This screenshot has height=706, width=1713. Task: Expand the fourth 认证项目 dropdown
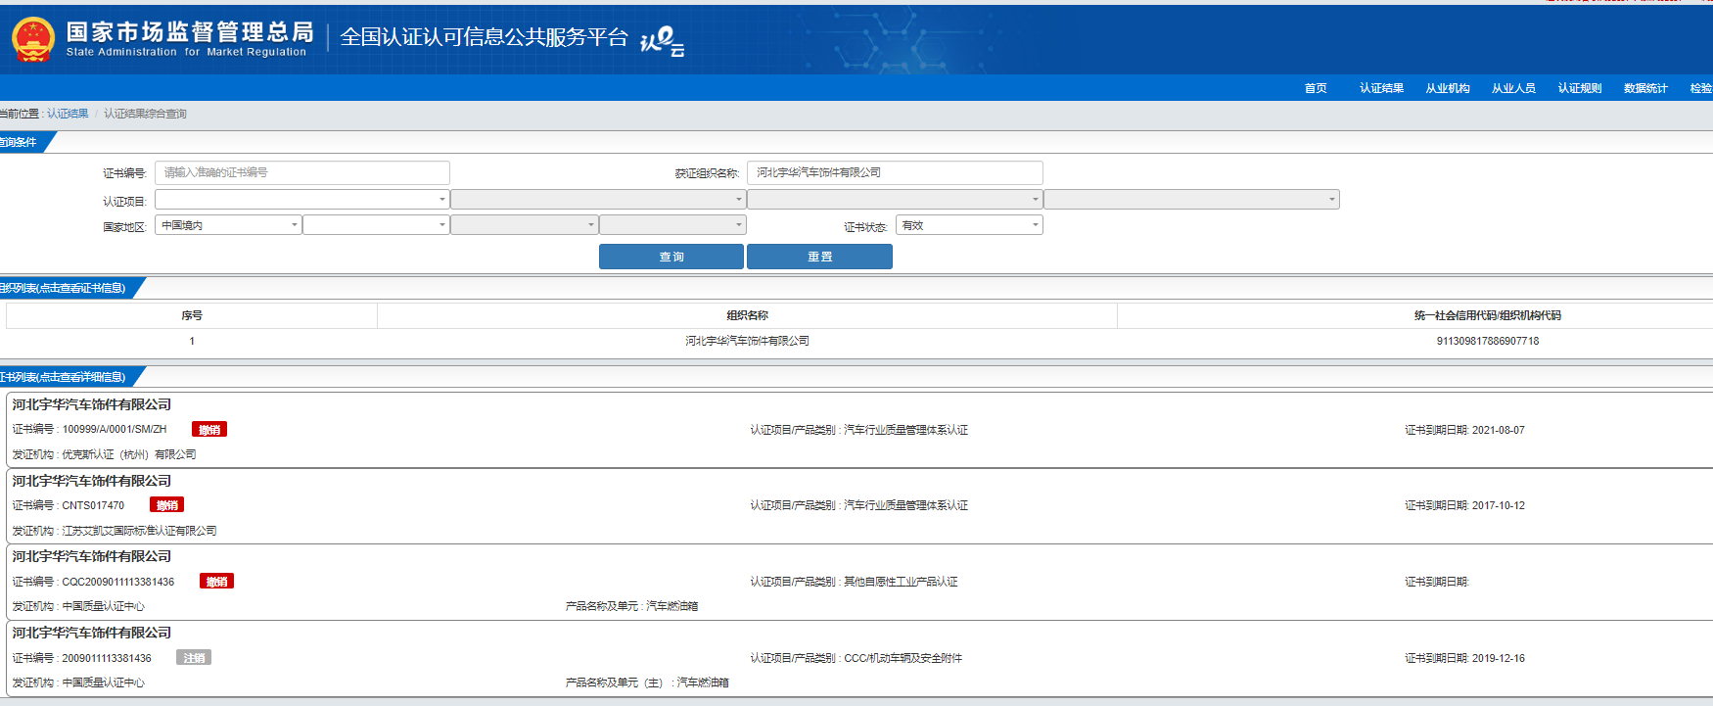tap(1191, 199)
